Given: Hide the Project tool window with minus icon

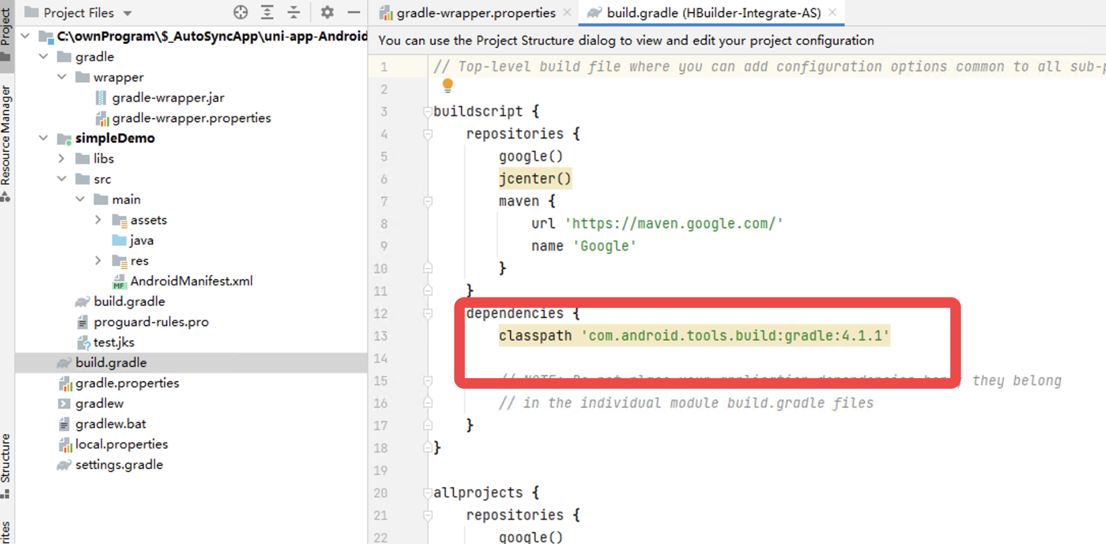Looking at the screenshot, I should (x=353, y=12).
